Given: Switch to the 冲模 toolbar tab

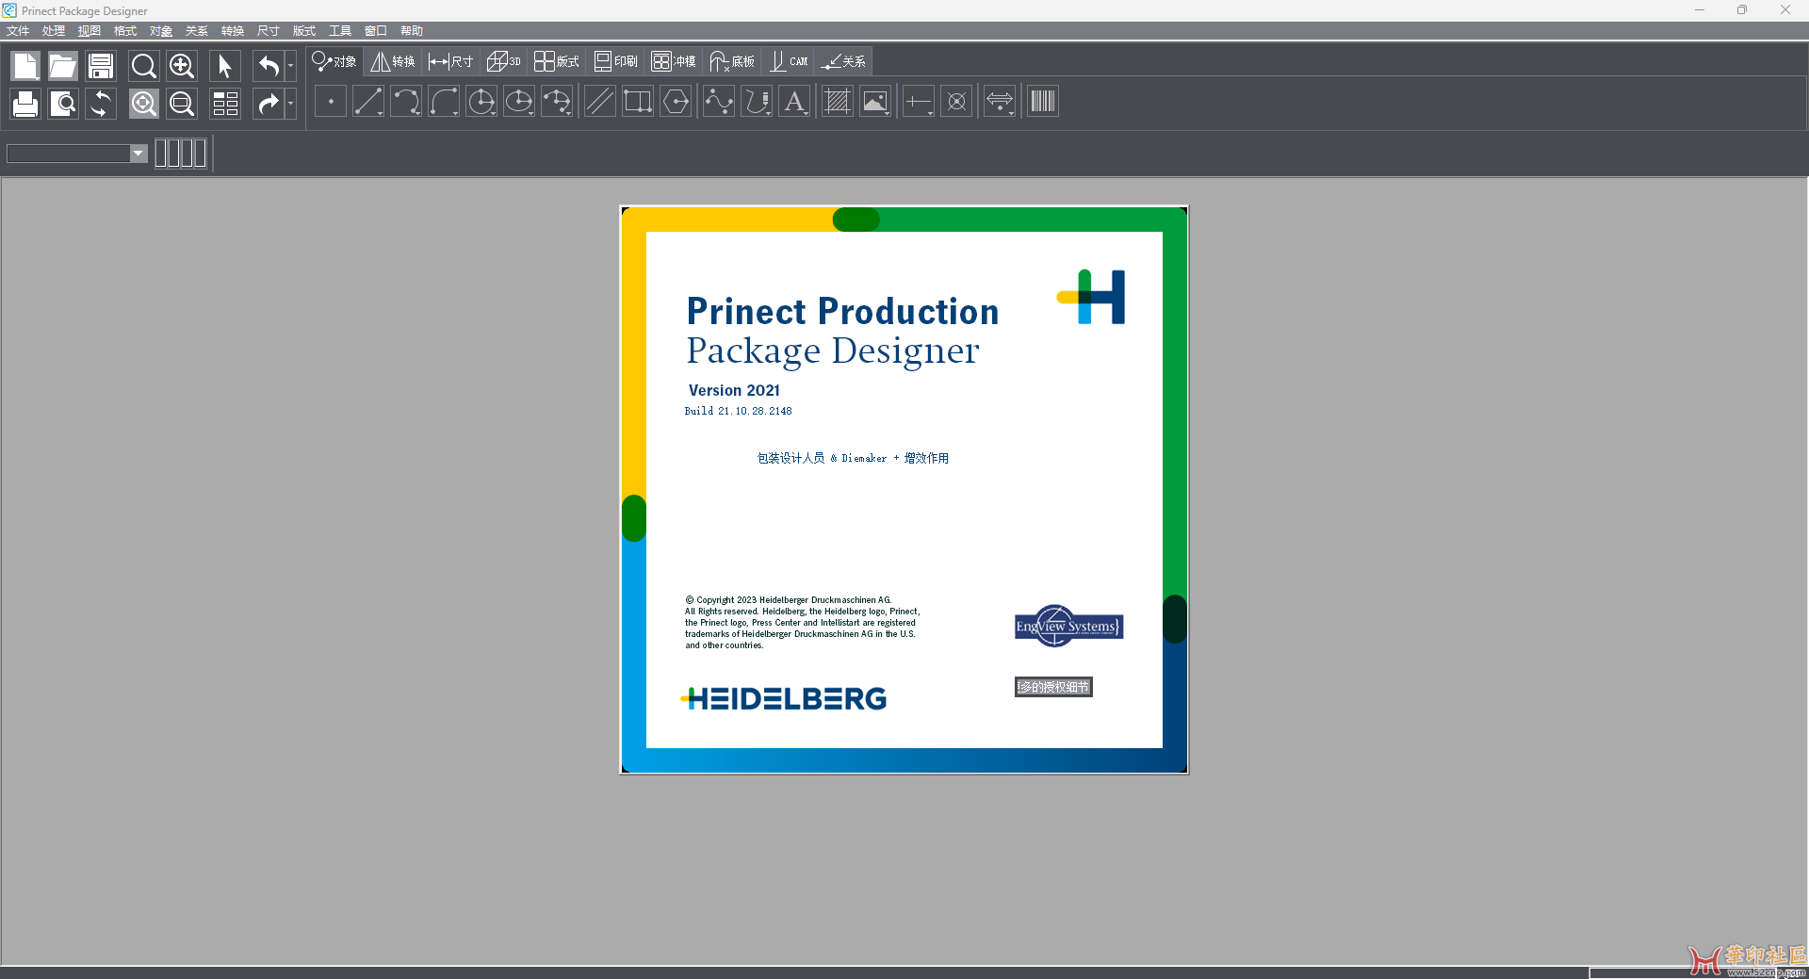Looking at the screenshot, I should (674, 61).
